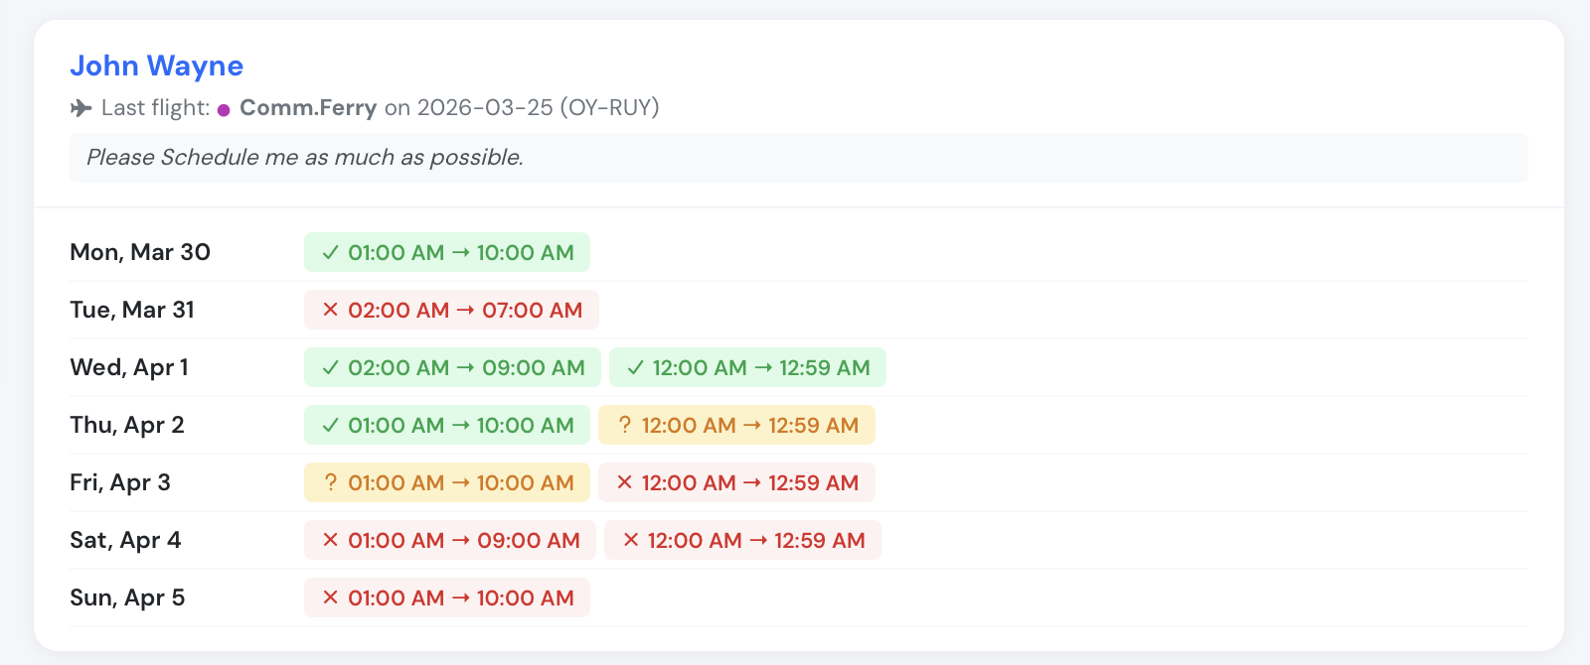This screenshot has width=1590, height=665.
Task: Click the 2026-03-25 (OY-RUY) flight date text
Action: [x=538, y=107]
